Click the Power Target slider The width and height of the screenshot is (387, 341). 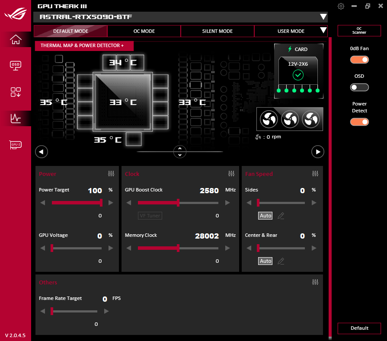[77, 203]
